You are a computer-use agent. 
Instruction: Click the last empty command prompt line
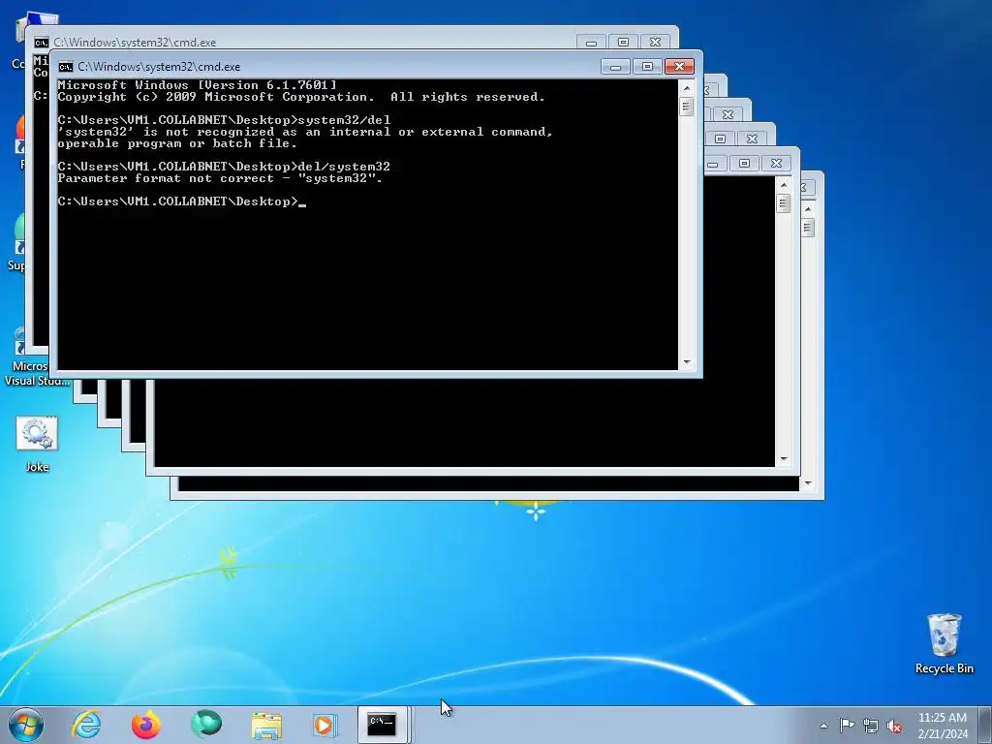181,201
